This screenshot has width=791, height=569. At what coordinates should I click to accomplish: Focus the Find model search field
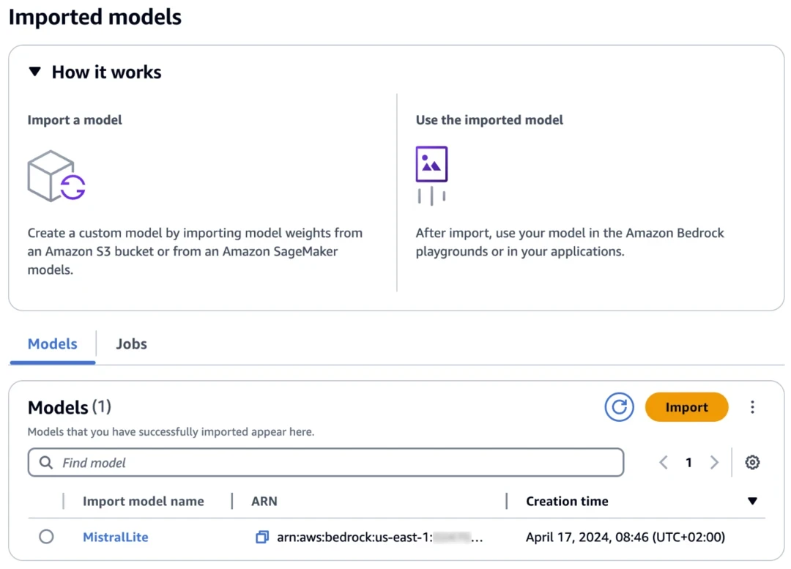(337, 463)
